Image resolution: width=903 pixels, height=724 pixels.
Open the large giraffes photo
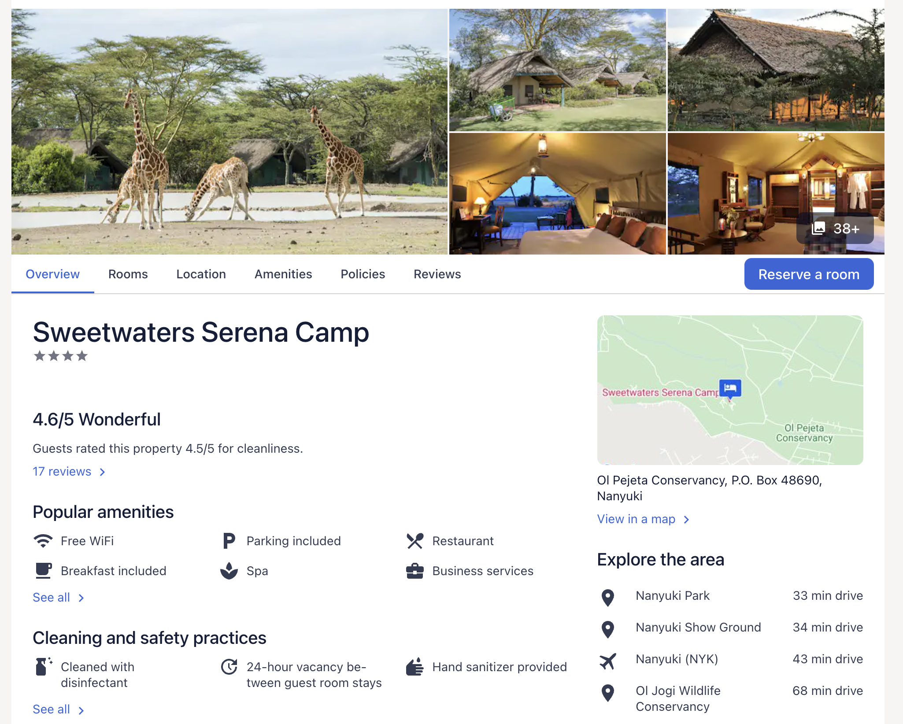click(x=229, y=132)
